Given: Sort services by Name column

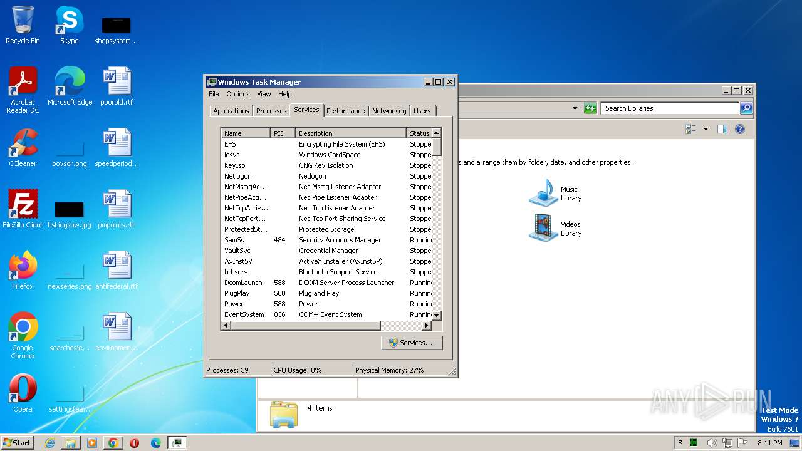Looking at the screenshot, I should coord(246,133).
